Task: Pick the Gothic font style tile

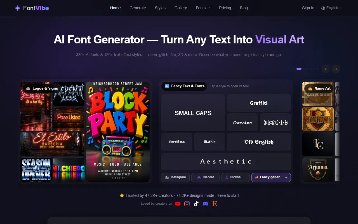Action: pyautogui.click(x=210, y=142)
